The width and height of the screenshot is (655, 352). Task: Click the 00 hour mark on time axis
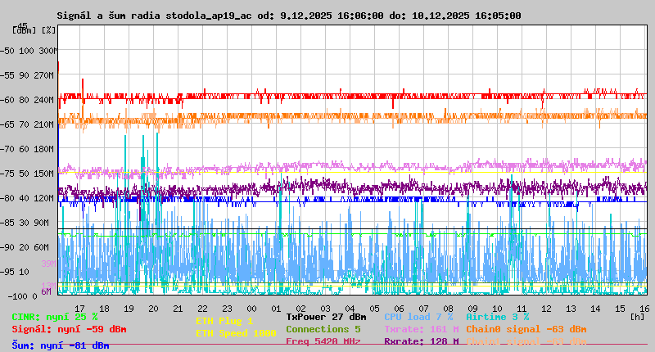[x=251, y=309]
